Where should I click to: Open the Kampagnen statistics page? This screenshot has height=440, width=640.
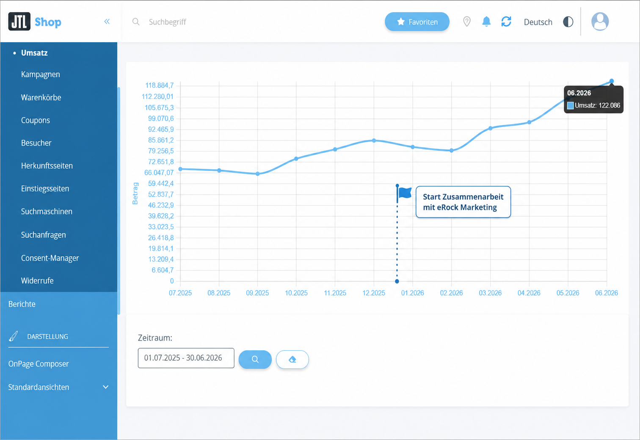pyautogui.click(x=41, y=74)
